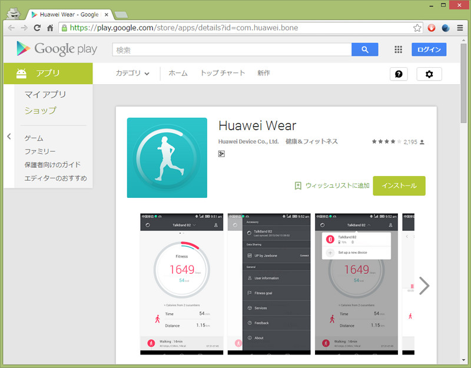
Task: Open a new tab next to Huawei Wear tab
Action: click(x=121, y=14)
